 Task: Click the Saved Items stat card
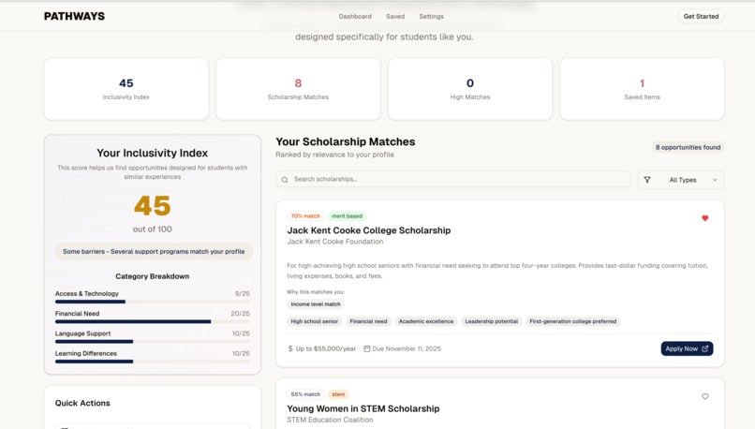coord(642,89)
